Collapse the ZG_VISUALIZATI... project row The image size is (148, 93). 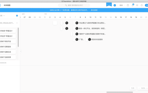point(17,23)
